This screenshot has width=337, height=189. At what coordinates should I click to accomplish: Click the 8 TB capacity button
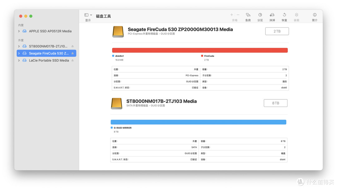275,103
